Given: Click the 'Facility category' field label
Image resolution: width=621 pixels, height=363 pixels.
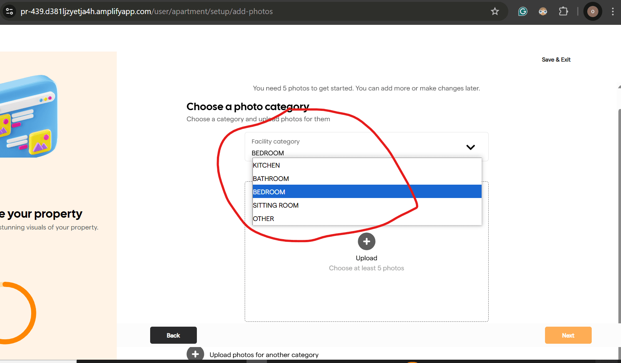Looking at the screenshot, I should pyautogui.click(x=275, y=142).
